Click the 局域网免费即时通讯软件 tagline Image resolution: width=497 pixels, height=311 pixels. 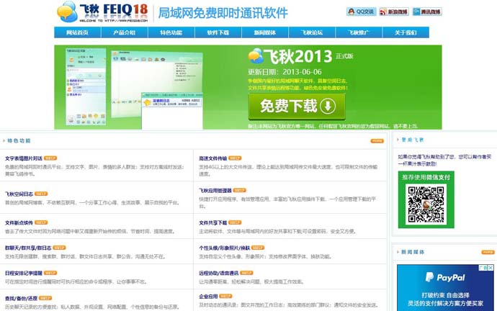[x=223, y=13]
